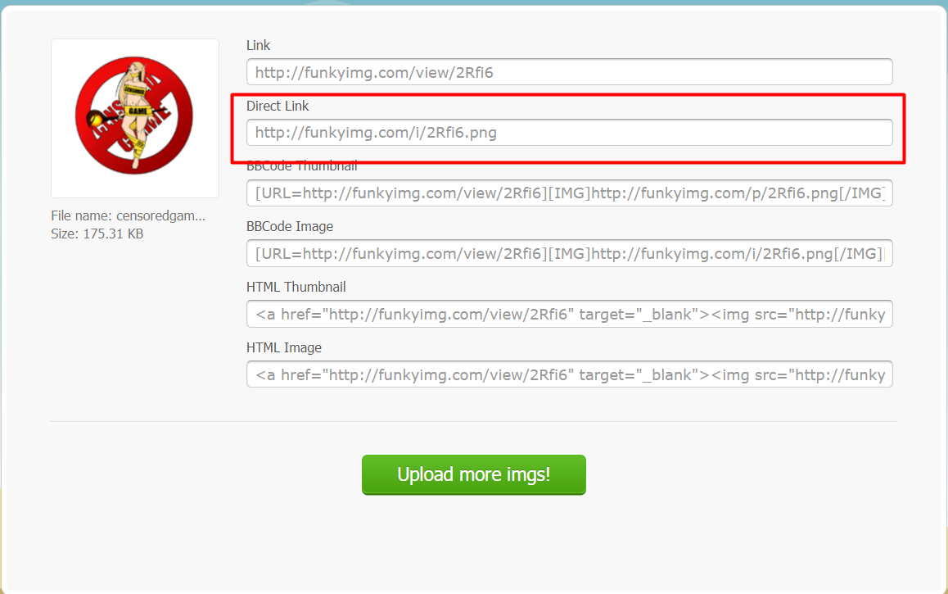This screenshot has height=594, width=948.
Task: Click the "BBCode Image" label
Action: click(x=290, y=227)
